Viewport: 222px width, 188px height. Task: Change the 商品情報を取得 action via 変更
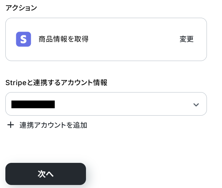(186, 39)
